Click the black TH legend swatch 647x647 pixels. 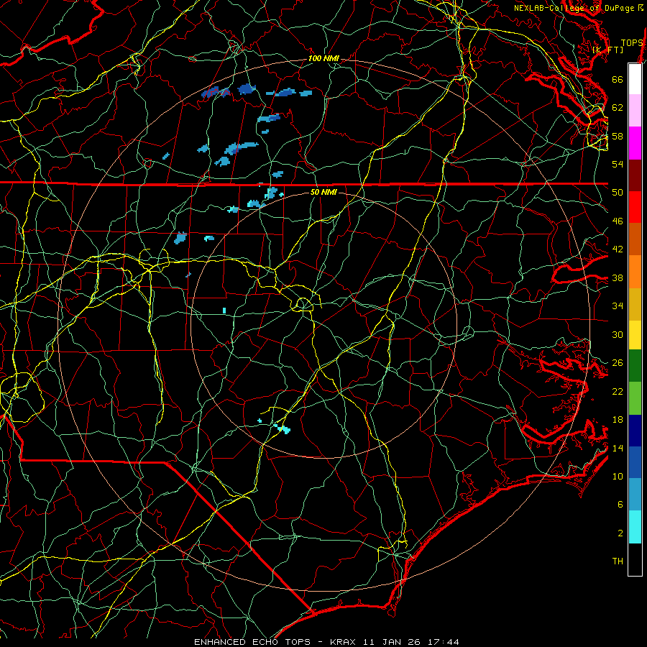(635, 559)
